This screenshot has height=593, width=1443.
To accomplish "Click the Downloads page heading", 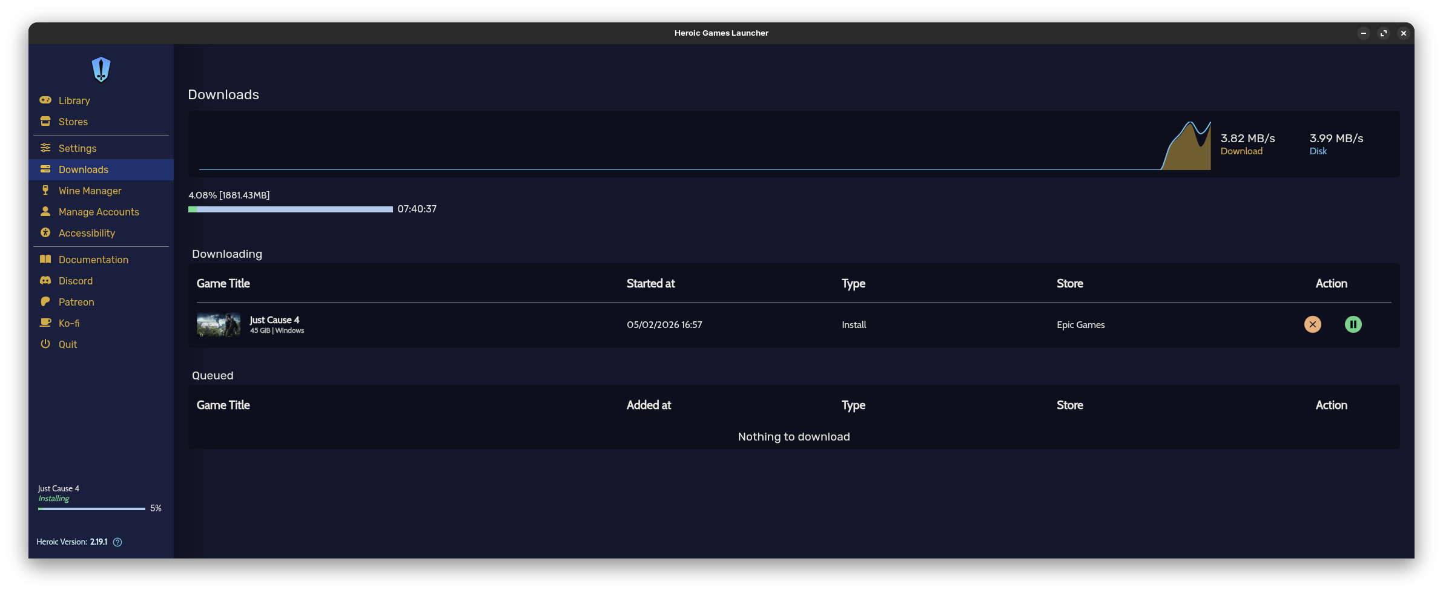I will coord(223,95).
